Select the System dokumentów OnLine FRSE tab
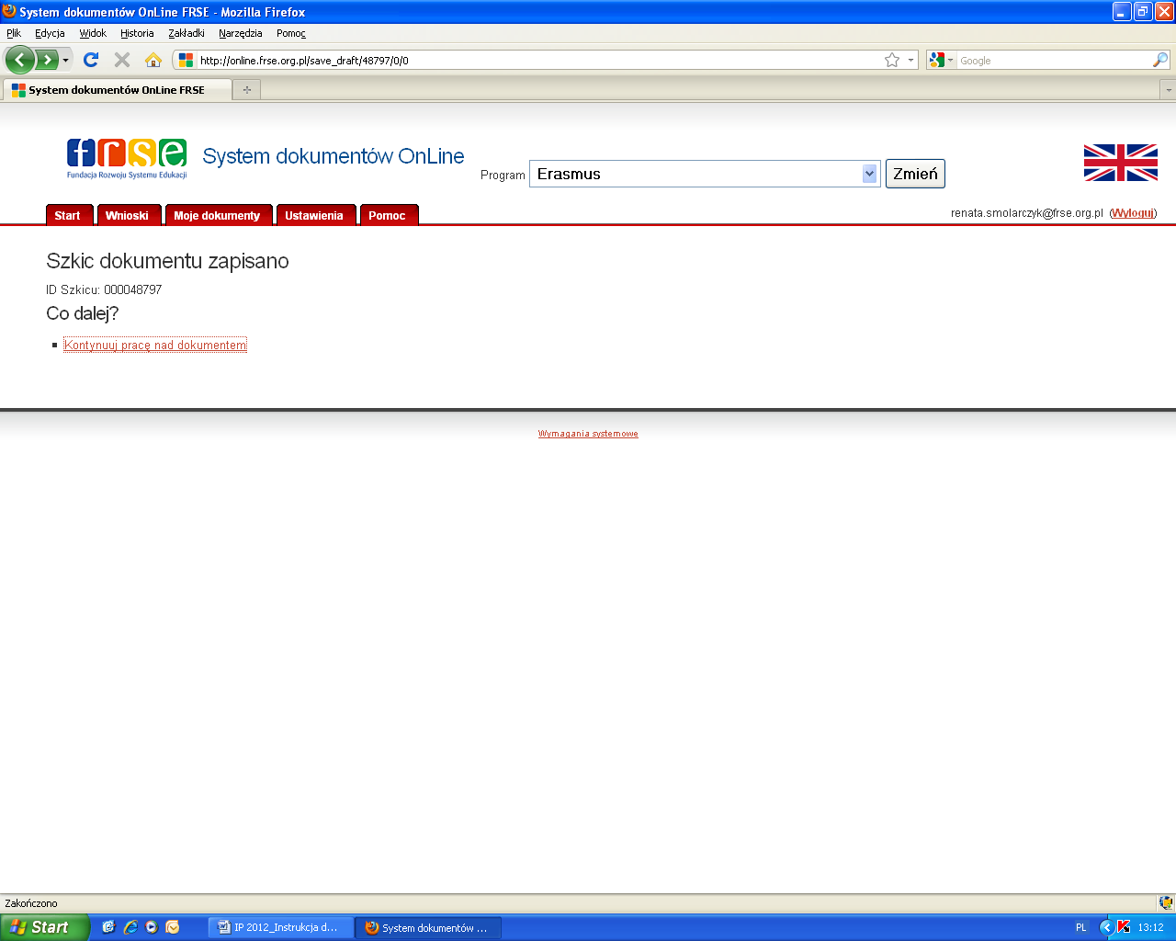1176x941 pixels. point(117,90)
